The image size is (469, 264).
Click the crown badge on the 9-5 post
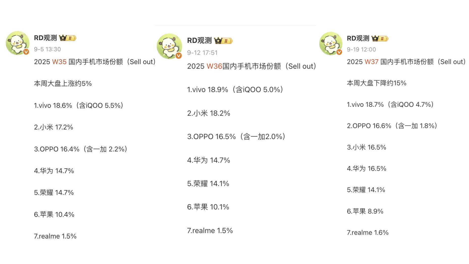click(68, 38)
